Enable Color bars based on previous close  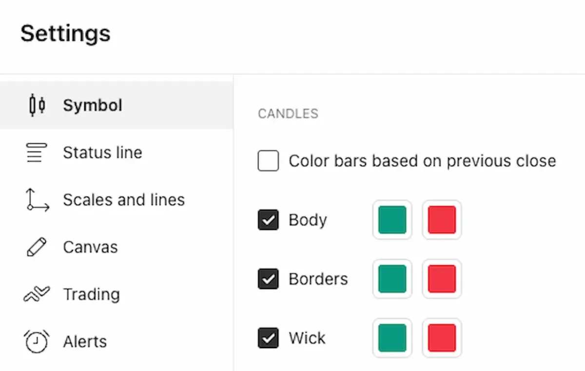(268, 161)
